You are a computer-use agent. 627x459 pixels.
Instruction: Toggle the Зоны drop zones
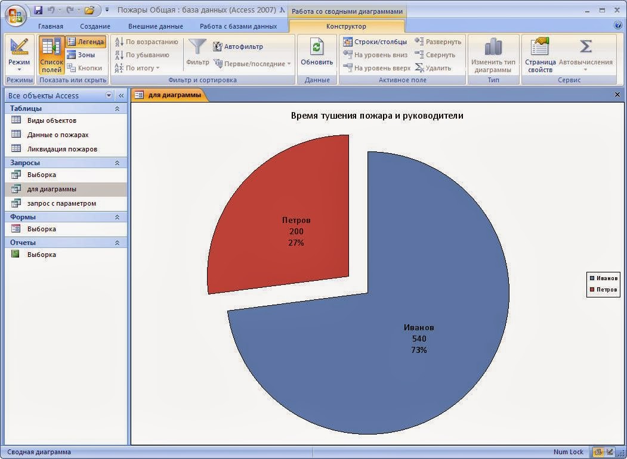coord(81,55)
